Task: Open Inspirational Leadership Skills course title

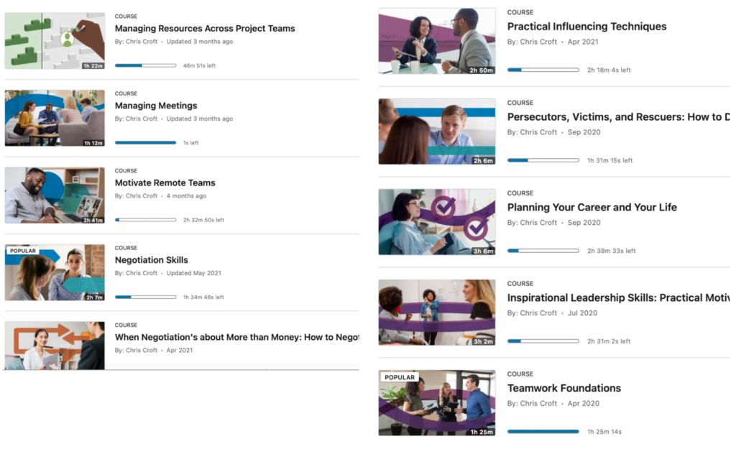Action: 618,297
